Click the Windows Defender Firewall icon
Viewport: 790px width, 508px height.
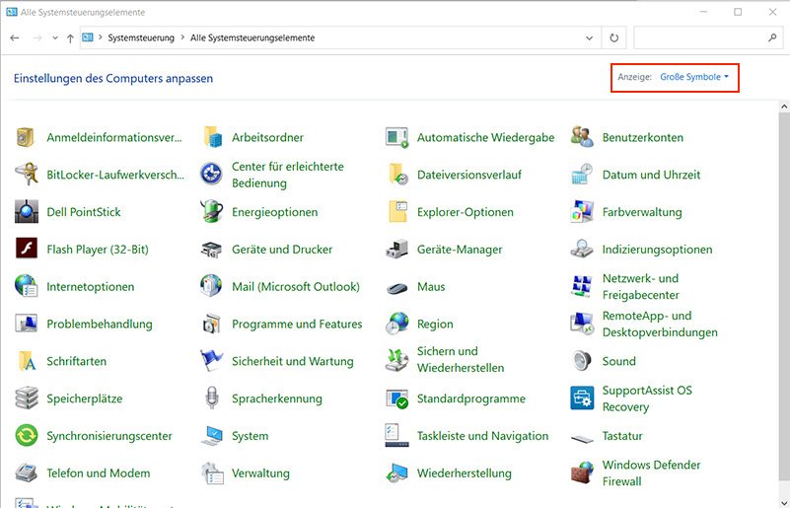pos(583,473)
